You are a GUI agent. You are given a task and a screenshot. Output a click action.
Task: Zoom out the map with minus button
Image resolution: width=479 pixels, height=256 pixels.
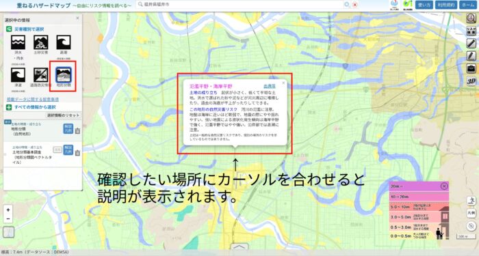coord(8,219)
